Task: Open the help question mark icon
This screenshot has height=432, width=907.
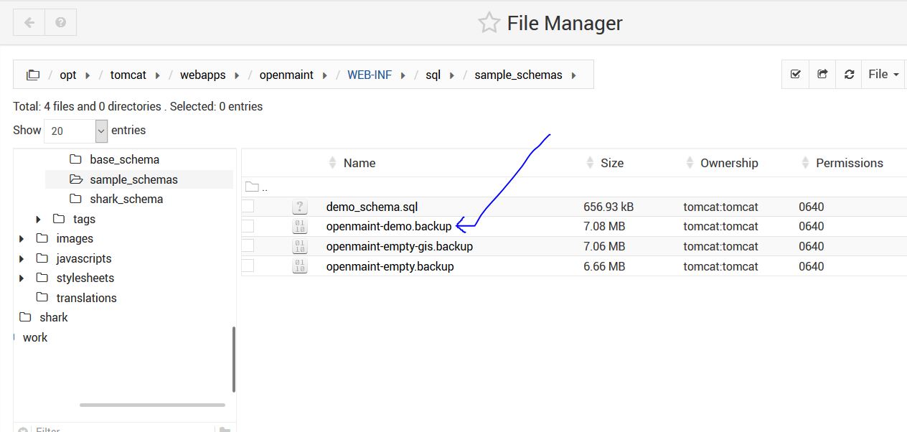Action: [x=61, y=23]
